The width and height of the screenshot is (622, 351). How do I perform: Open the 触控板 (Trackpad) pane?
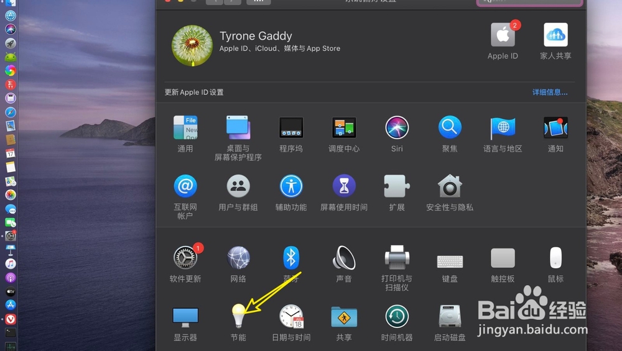[x=503, y=258]
